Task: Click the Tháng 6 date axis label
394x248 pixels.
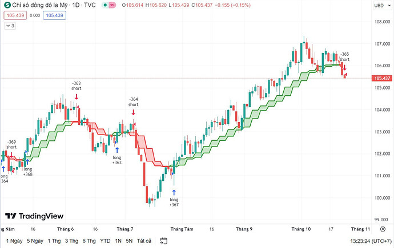Action: click(65, 229)
